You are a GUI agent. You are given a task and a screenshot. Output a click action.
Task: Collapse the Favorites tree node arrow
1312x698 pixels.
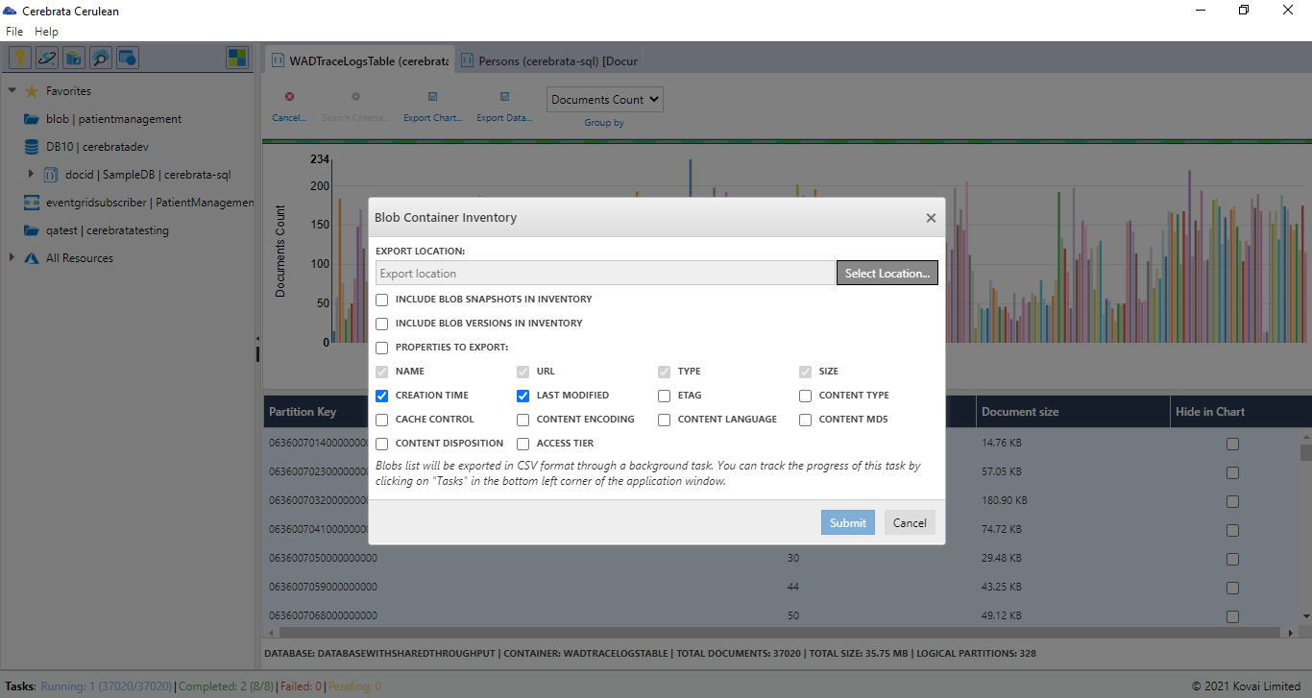pyautogui.click(x=12, y=91)
